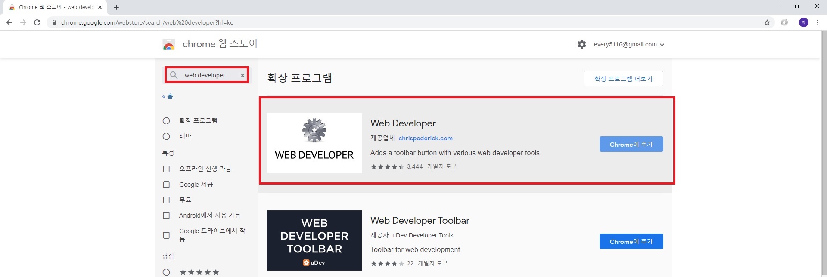View site security lock info
Viewport: 827px width, 277px height.
click(x=54, y=22)
